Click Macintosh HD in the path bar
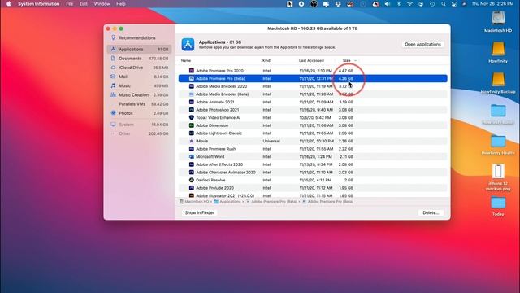Screen dimensions: 520x293 [194, 202]
